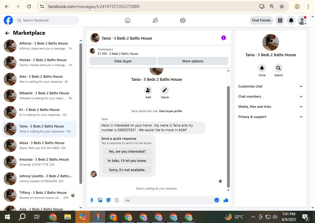Expand Media, files and links section
Image resolution: width=315 pixels, height=223 pixels.
pos(270,107)
